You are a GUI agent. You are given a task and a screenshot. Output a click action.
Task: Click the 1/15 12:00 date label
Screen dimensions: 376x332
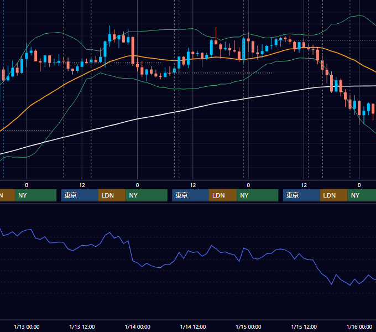304,326
